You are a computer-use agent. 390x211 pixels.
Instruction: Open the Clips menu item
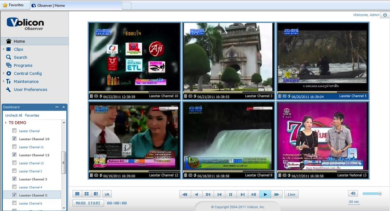[x=18, y=49]
